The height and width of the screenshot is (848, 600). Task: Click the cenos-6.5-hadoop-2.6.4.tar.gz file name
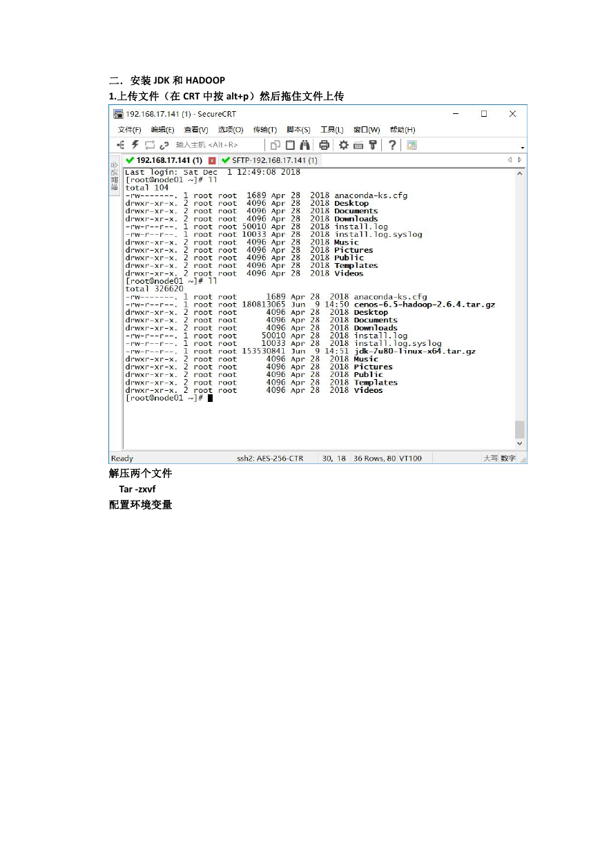(425, 305)
